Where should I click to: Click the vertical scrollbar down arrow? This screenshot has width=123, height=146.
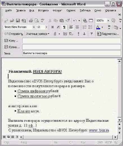(120, 120)
